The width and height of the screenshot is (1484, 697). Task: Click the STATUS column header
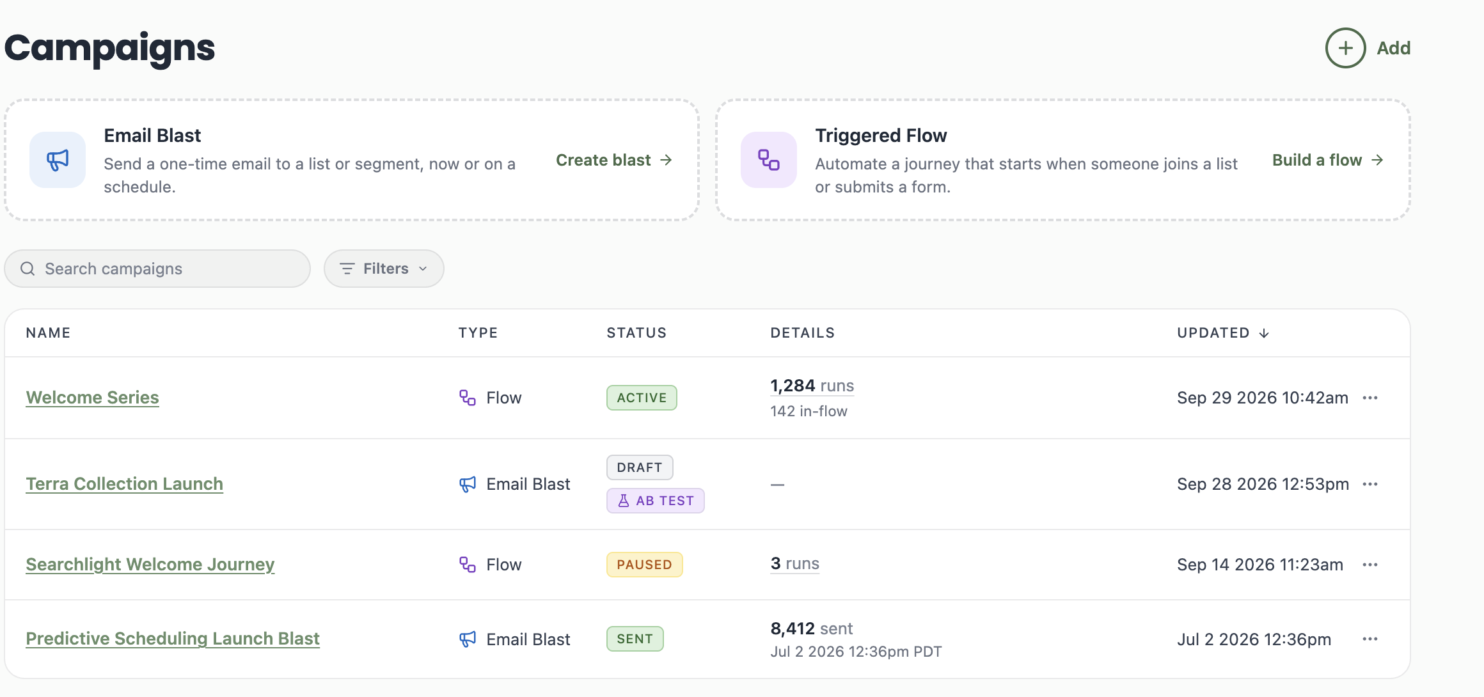(x=636, y=333)
